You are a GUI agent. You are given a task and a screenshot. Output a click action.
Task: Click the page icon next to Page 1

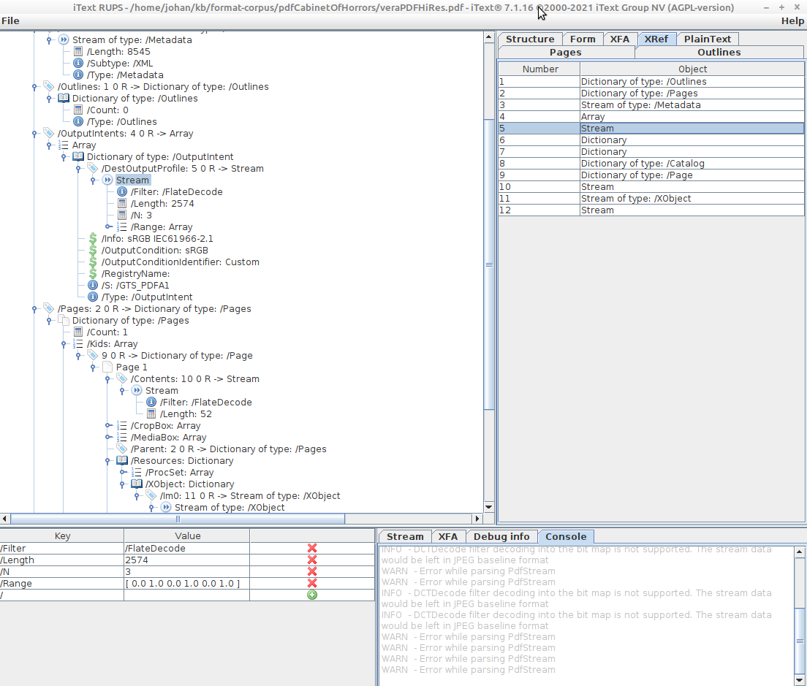click(107, 367)
